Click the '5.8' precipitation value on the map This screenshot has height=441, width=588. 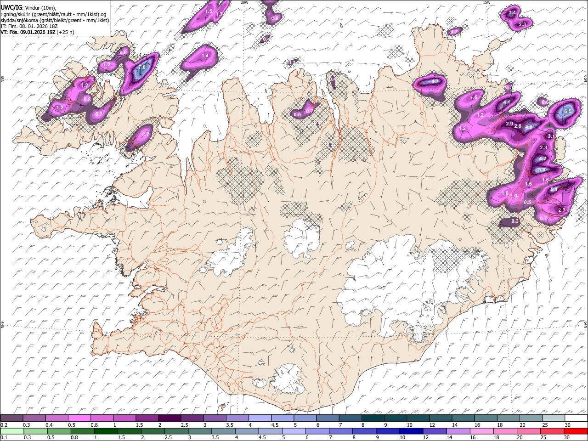542,170
